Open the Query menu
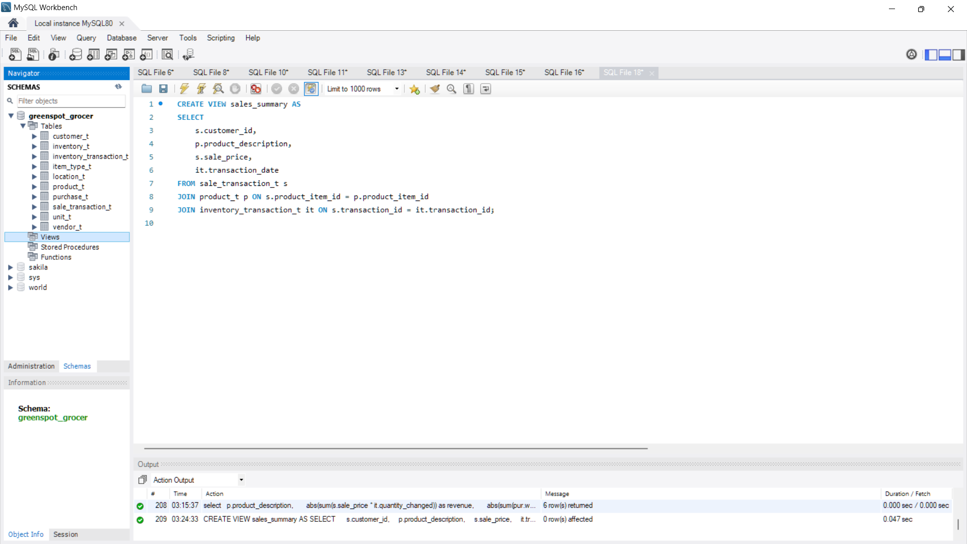The height and width of the screenshot is (544, 967). click(86, 38)
